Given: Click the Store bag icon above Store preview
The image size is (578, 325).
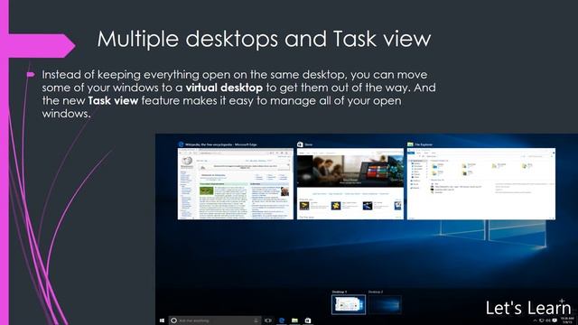Looking at the screenshot, I should click(x=300, y=144).
